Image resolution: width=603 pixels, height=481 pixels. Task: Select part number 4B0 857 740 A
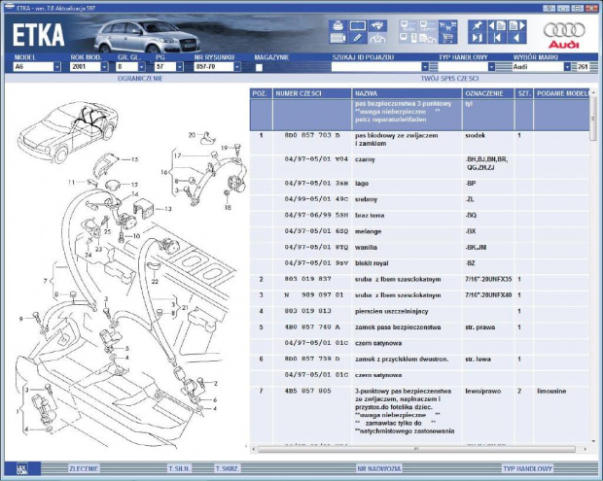point(312,326)
